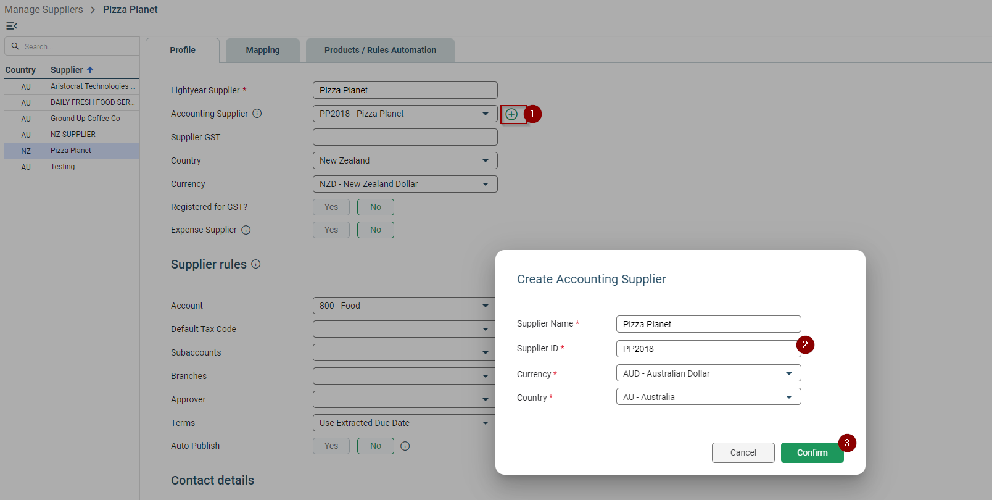
Task: Select Ground Up Coffee Co row
Action: pos(72,119)
